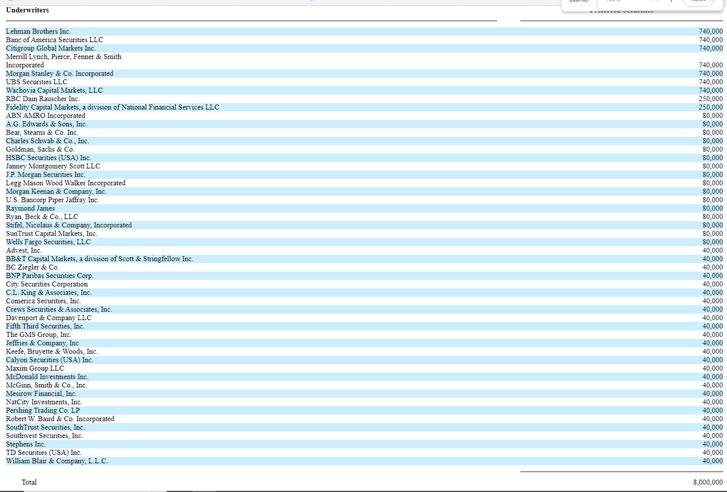Click Maxim Group LLC

coord(35,368)
